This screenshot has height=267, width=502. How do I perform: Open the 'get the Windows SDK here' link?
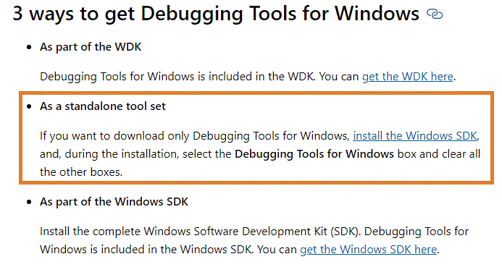[369, 250]
